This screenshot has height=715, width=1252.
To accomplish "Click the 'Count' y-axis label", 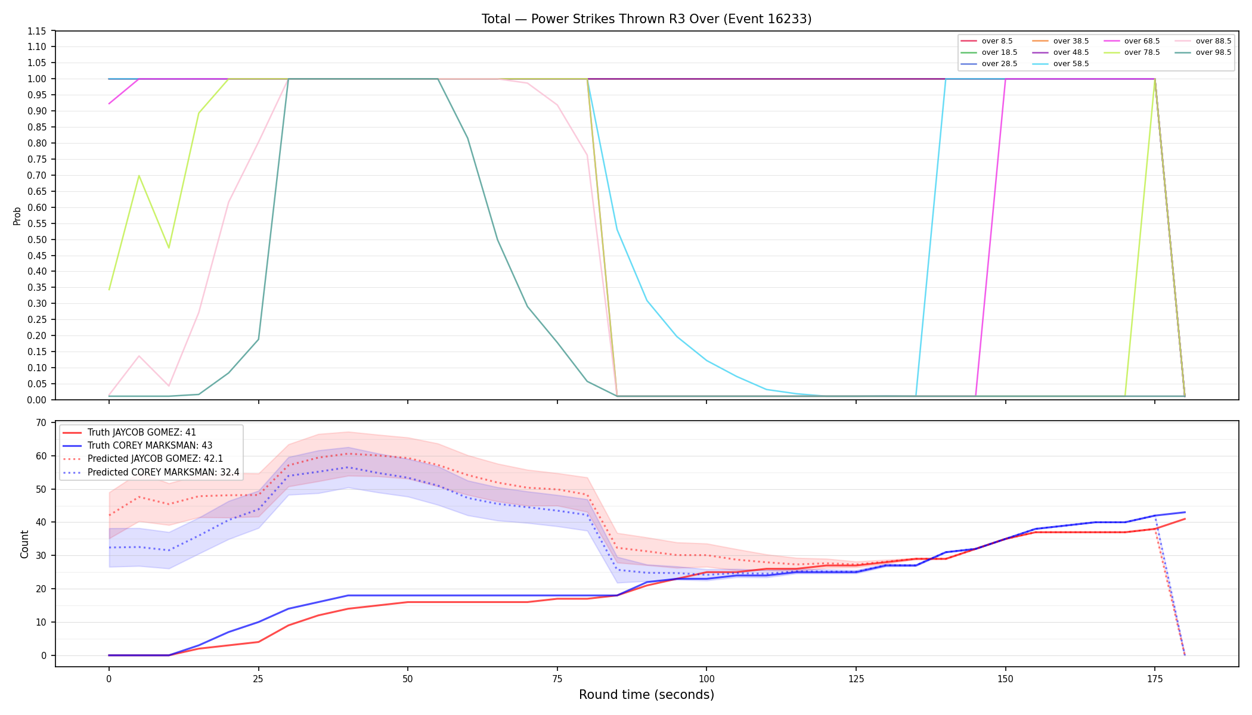I will (24, 544).
